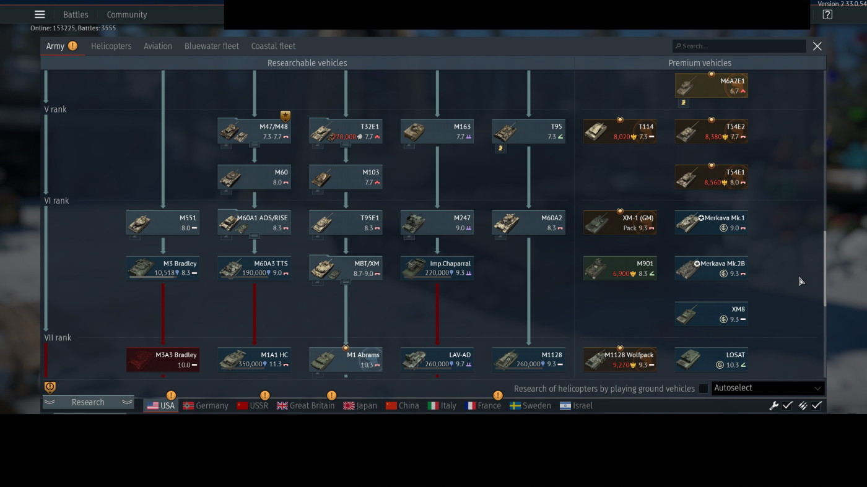Image resolution: width=867 pixels, height=487 pixels.
Task: Expand the MBT/XM vehicle group
Action: 346,282
